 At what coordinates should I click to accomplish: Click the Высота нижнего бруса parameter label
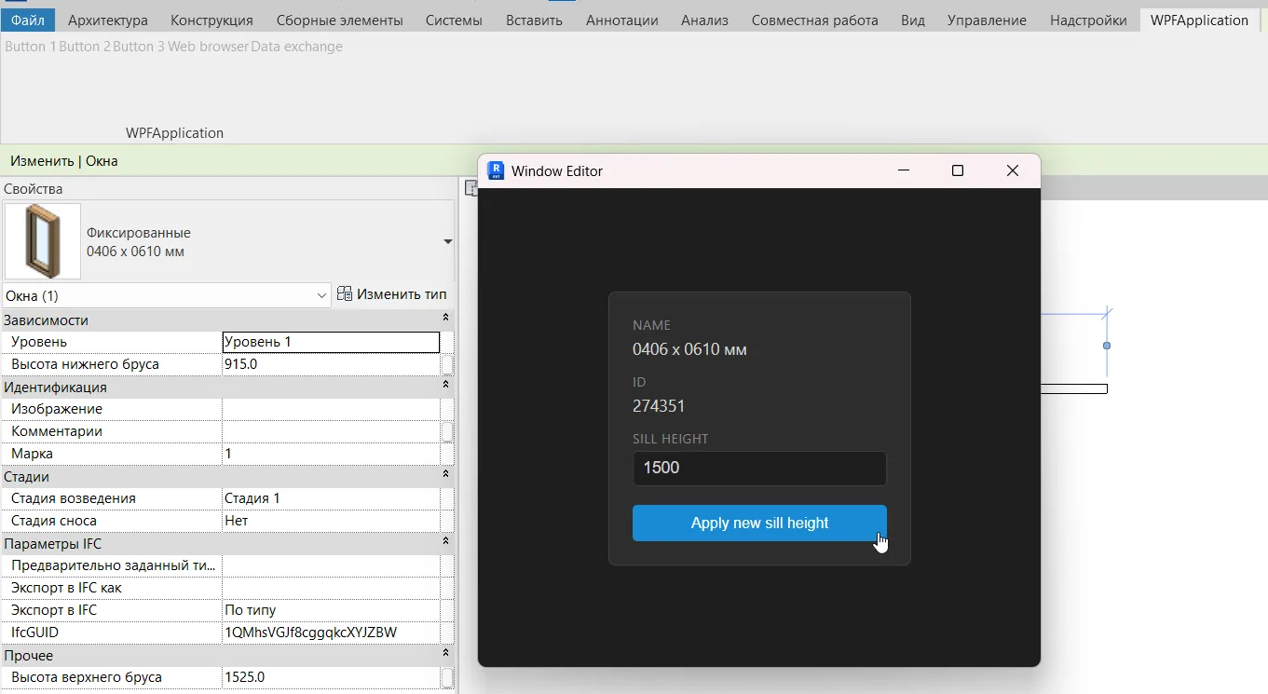pos(85,364)
